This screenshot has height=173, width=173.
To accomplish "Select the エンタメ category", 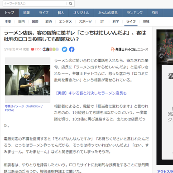I will tap(65, 22).
